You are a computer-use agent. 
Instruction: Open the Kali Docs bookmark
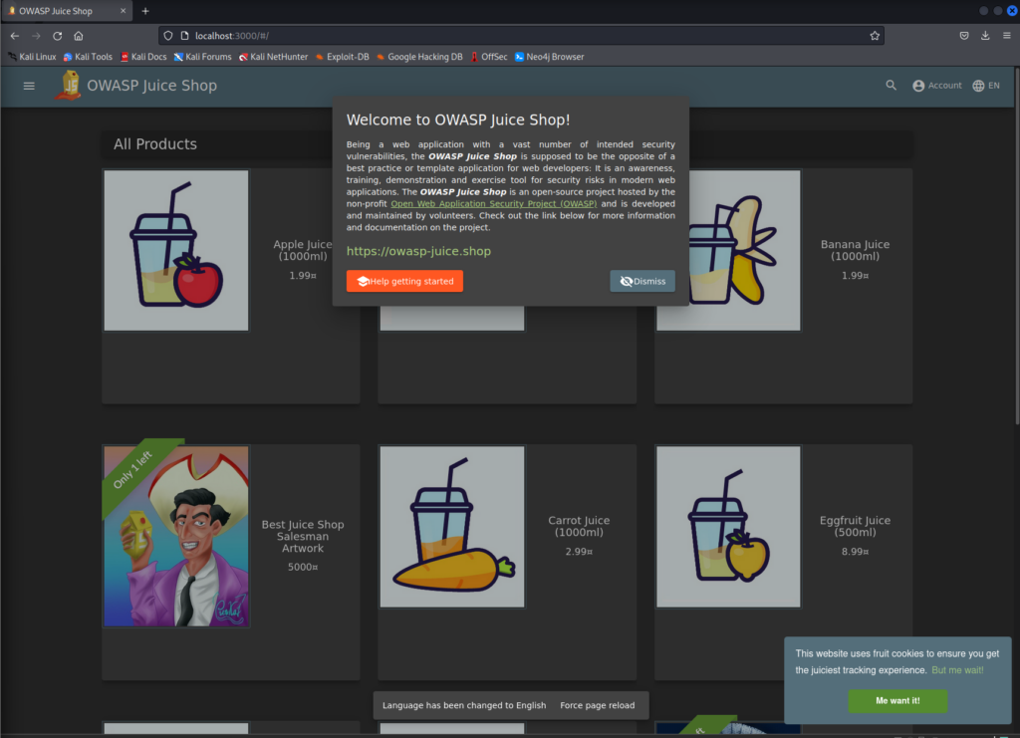pos(143,57)
